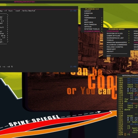This screenshot has height=138, width=138.
Task: Click line 109 'case' statement in editor
Action: point(132,93)
